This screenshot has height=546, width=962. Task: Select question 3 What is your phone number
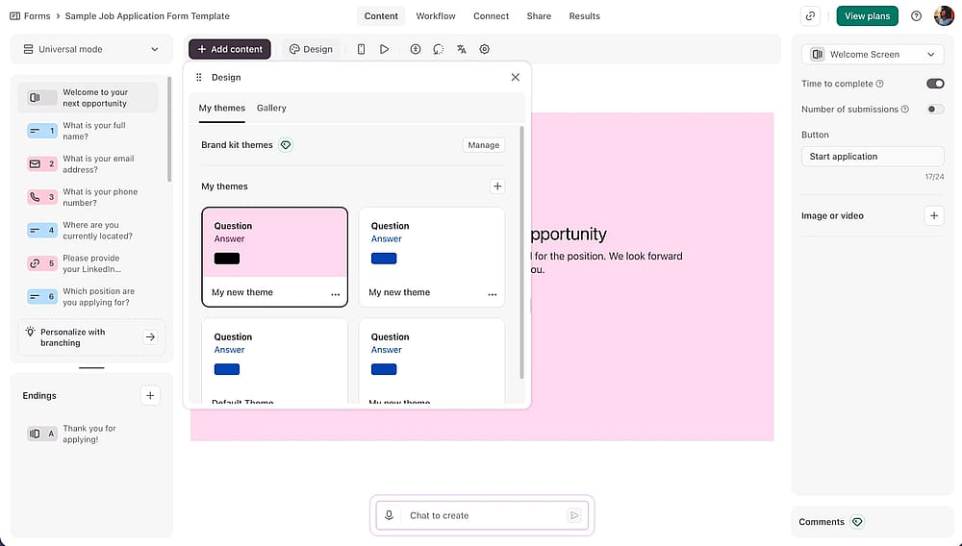pyautogui.click(x=88, y=197)
